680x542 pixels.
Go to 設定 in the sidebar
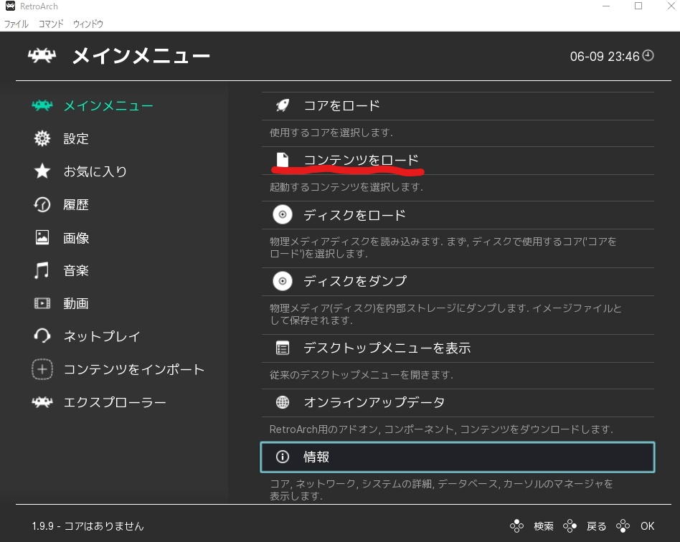76,139
